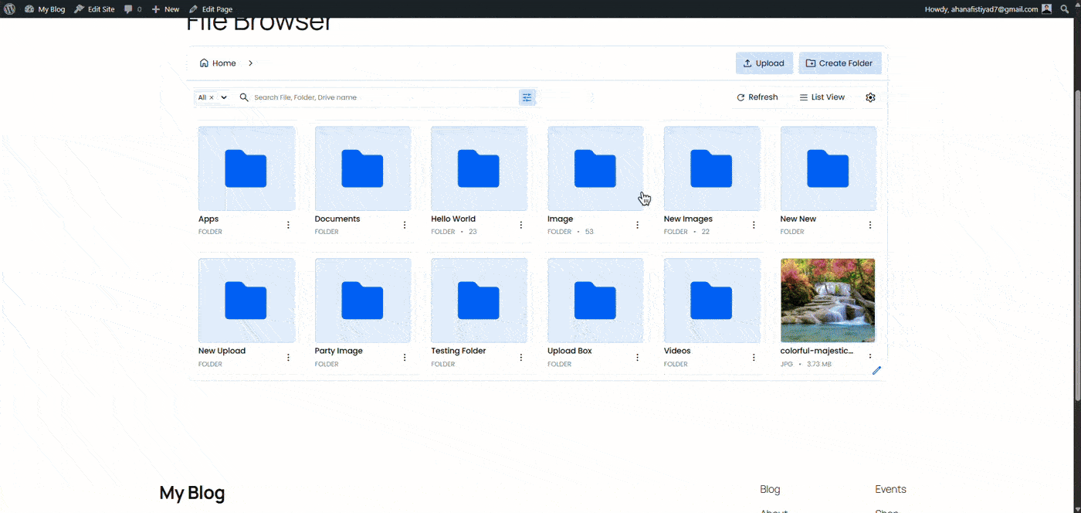
Task: Open the options menu for the Videos folder
Action: [754, 356]
